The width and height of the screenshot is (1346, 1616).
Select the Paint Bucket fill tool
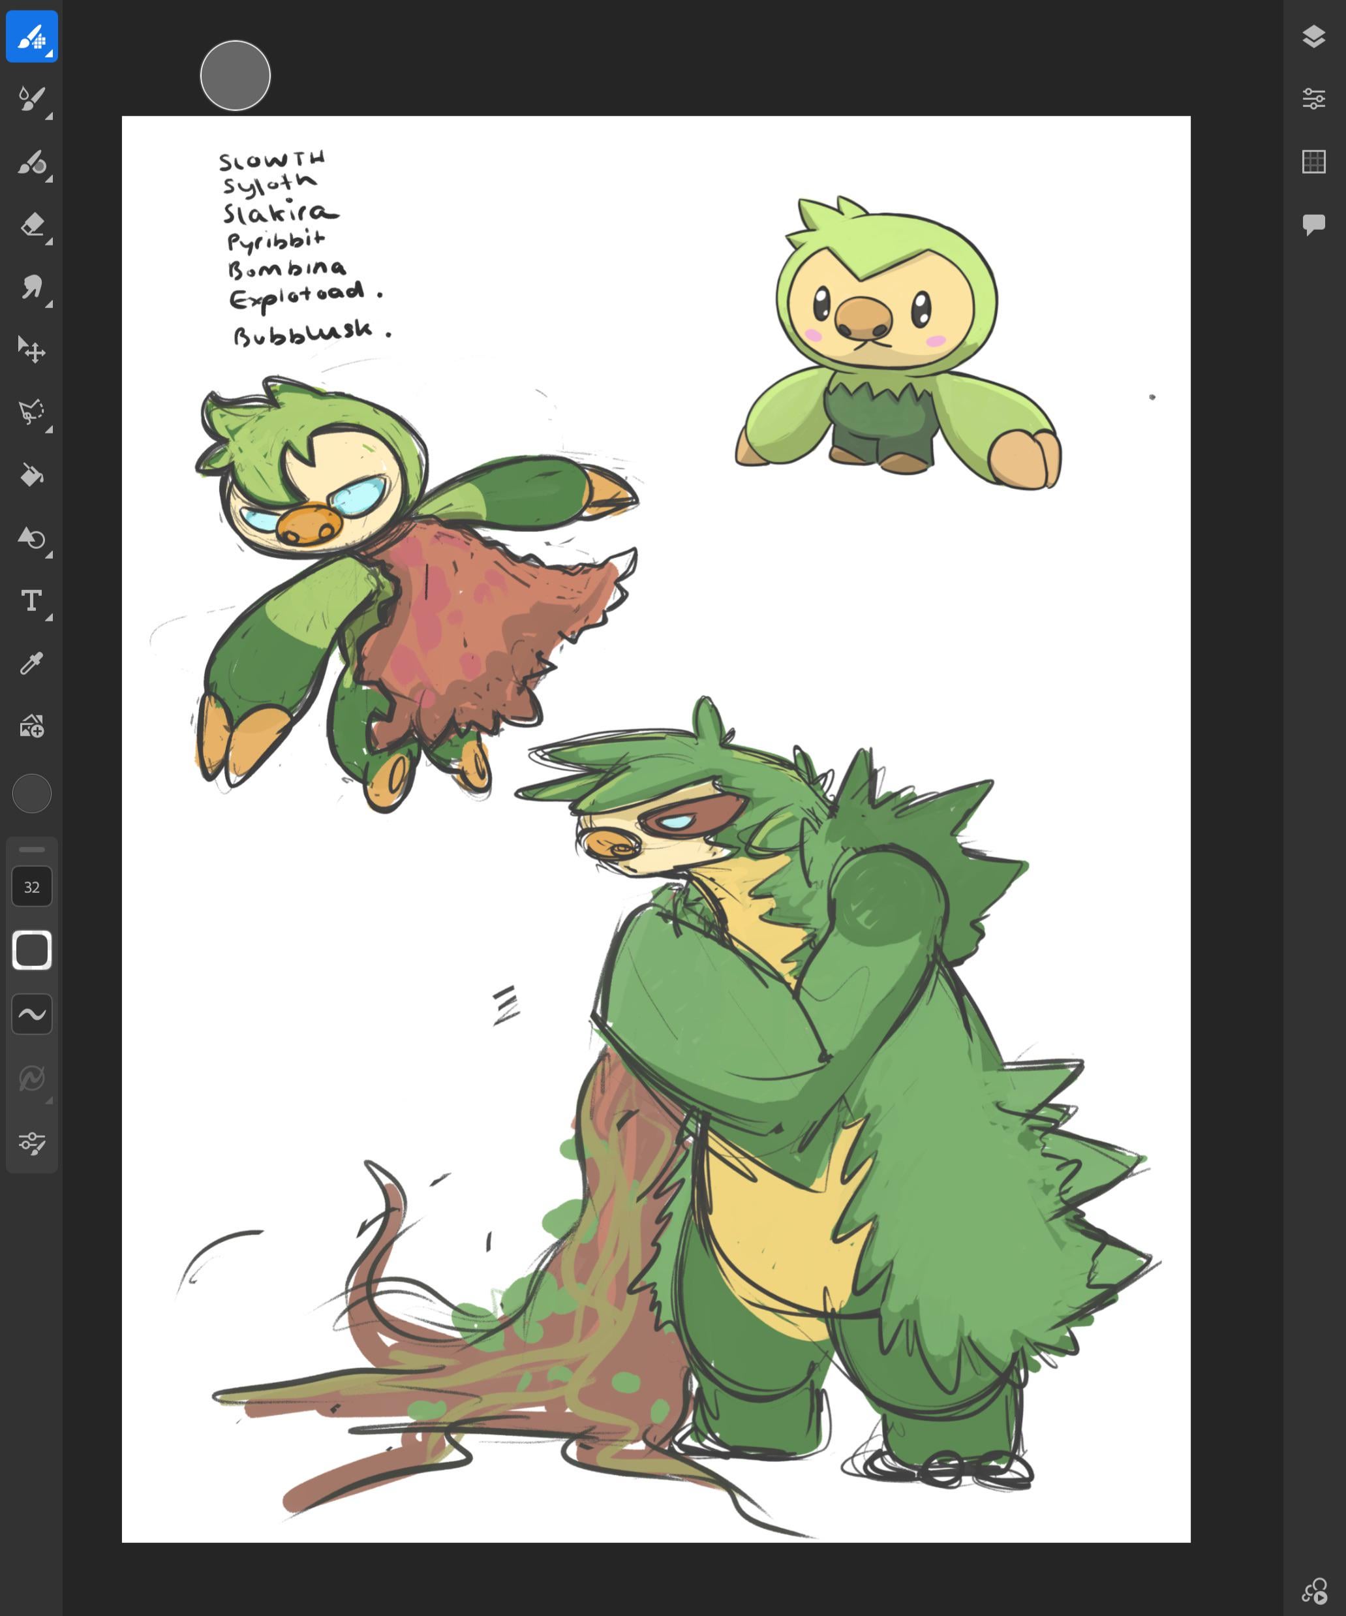(31, 474)
